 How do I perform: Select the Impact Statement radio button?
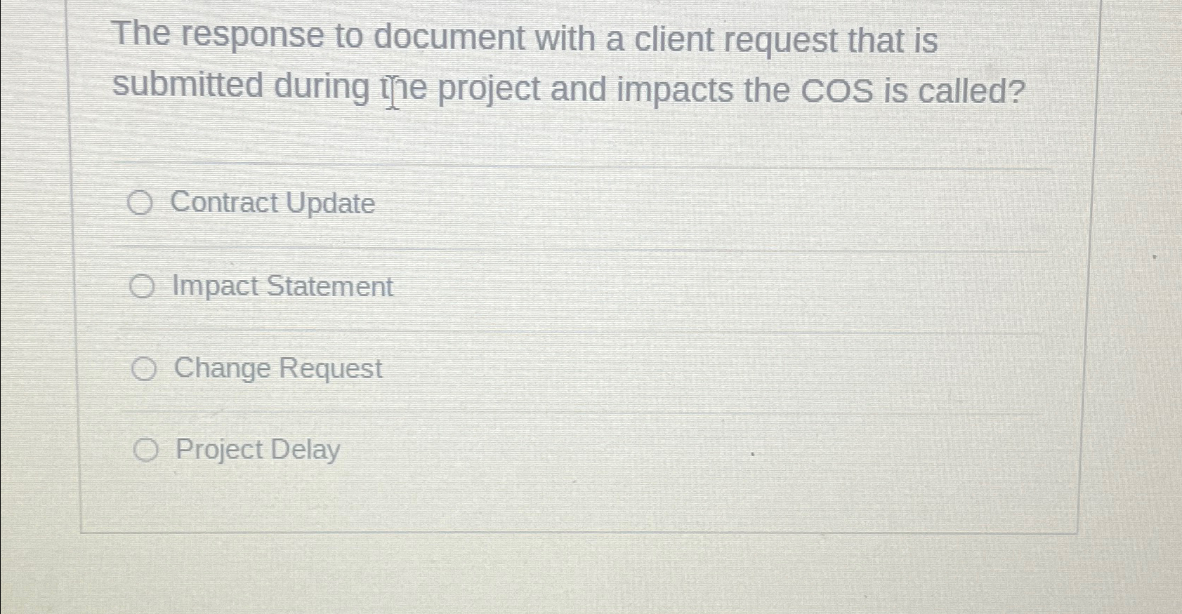pos(143,286)
